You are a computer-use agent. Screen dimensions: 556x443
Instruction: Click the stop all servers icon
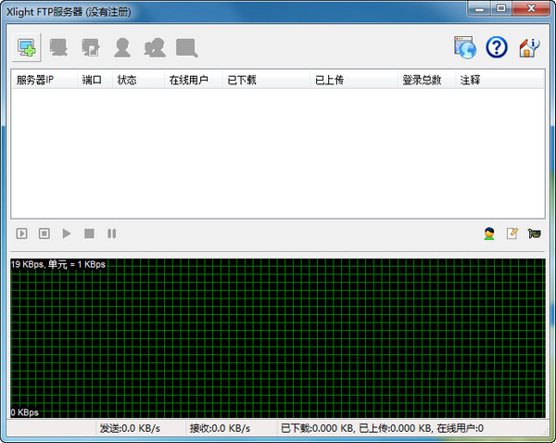tap(44, 234)
